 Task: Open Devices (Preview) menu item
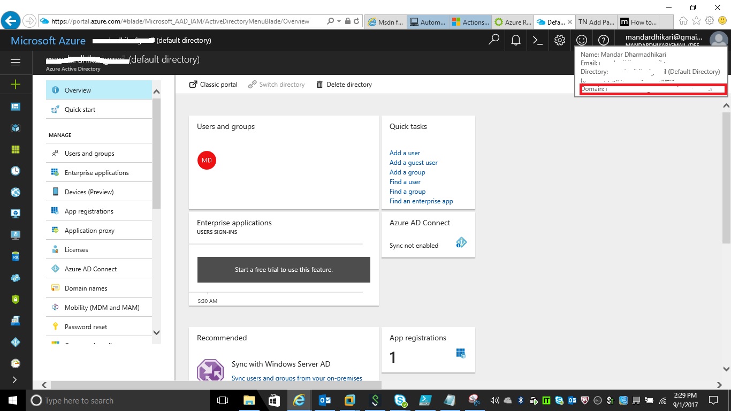[x=99, y=192]
